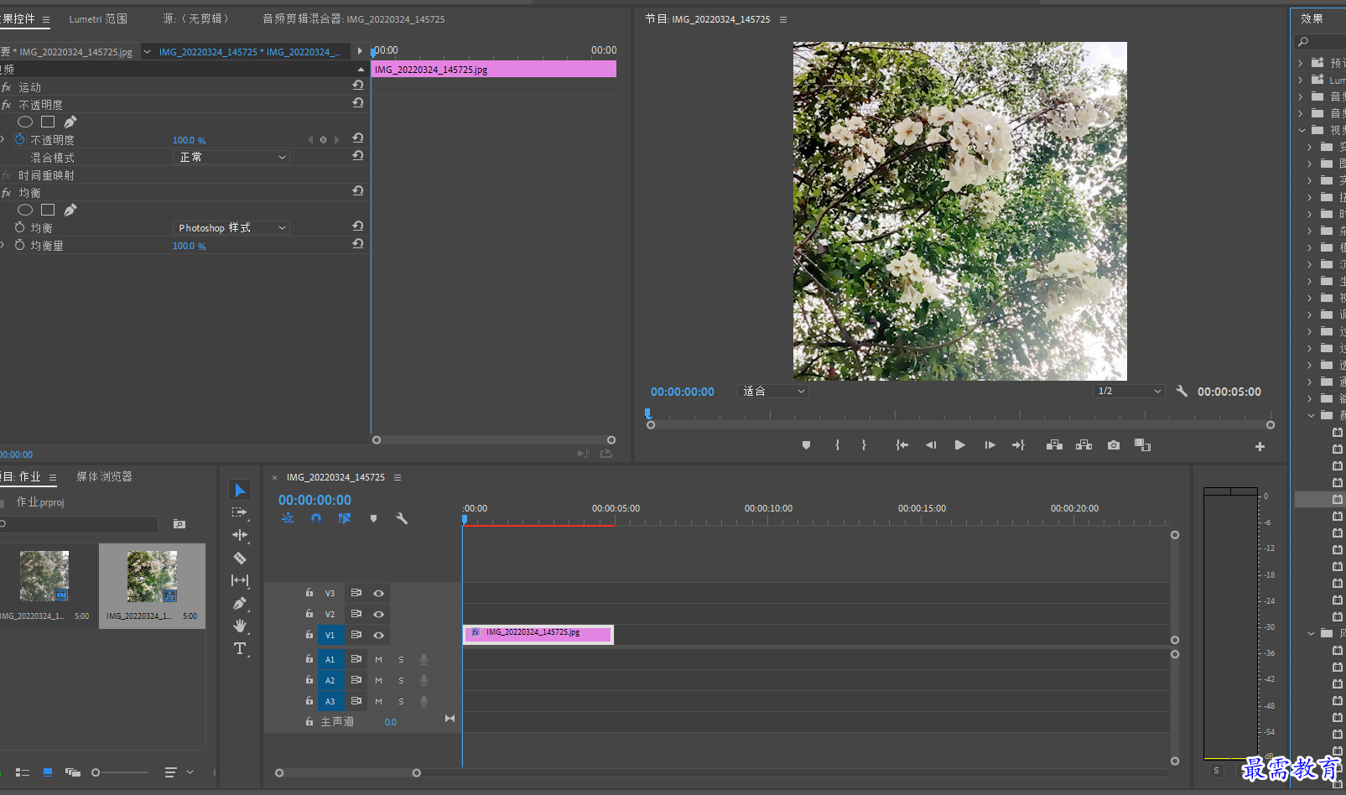
Task: Step back one frame
Action: [930, 445]
